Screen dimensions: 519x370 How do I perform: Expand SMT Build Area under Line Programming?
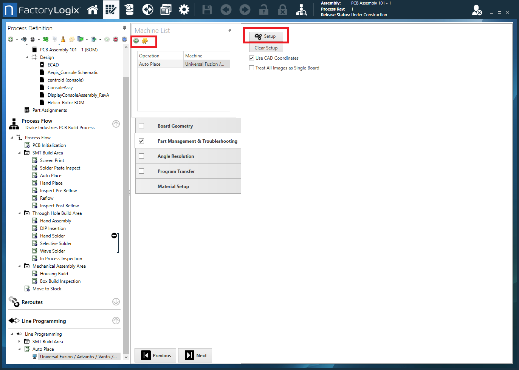click(19, 341)
